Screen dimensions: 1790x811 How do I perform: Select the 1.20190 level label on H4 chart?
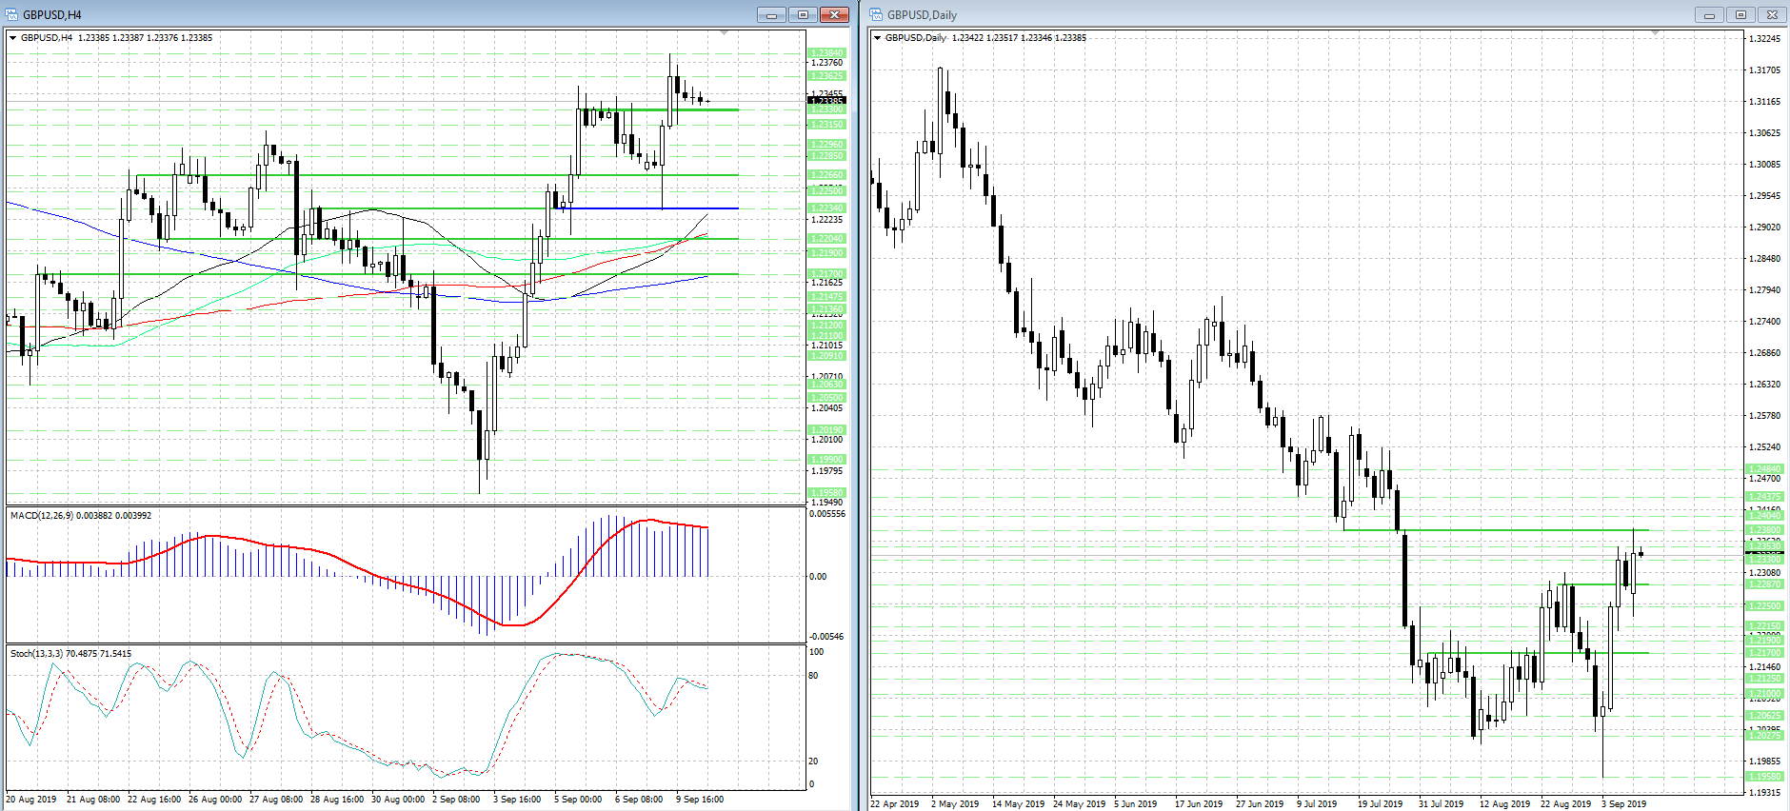826,430
